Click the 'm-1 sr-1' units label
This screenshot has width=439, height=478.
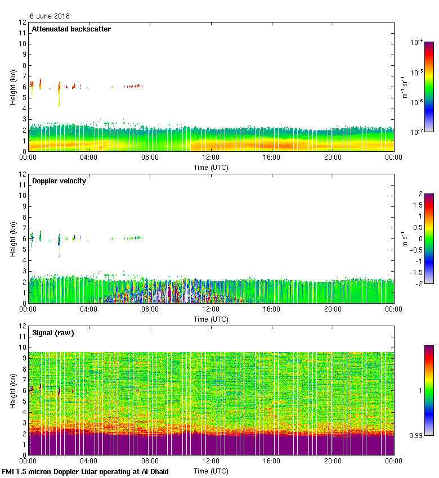[x=405, y=87]
